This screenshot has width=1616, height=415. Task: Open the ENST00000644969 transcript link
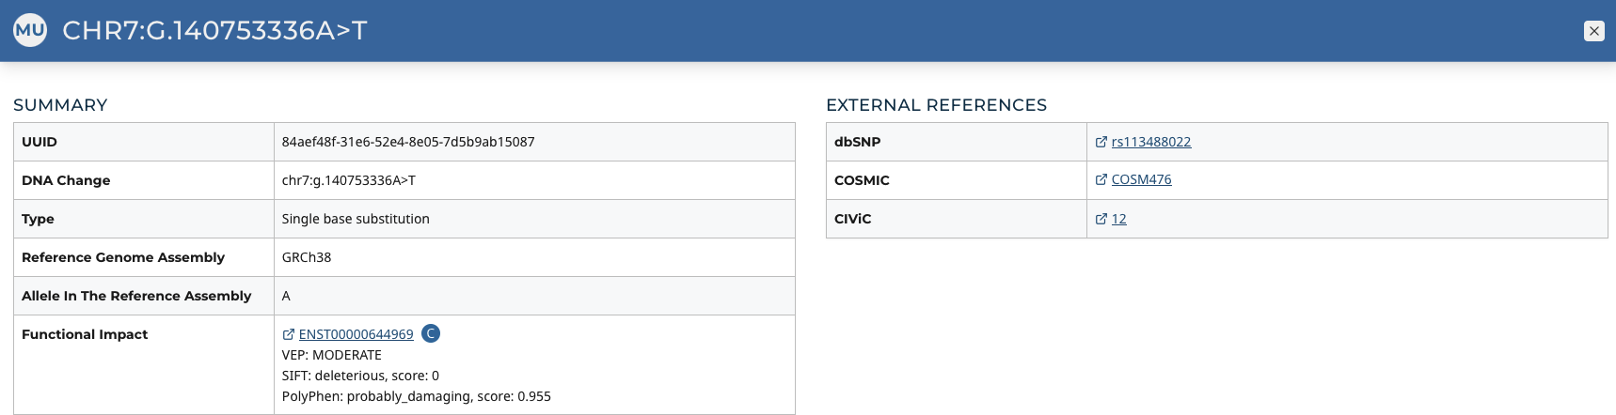click(x=356, y=334)
